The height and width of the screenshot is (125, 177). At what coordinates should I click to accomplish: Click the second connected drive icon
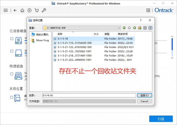coord(18,53)
